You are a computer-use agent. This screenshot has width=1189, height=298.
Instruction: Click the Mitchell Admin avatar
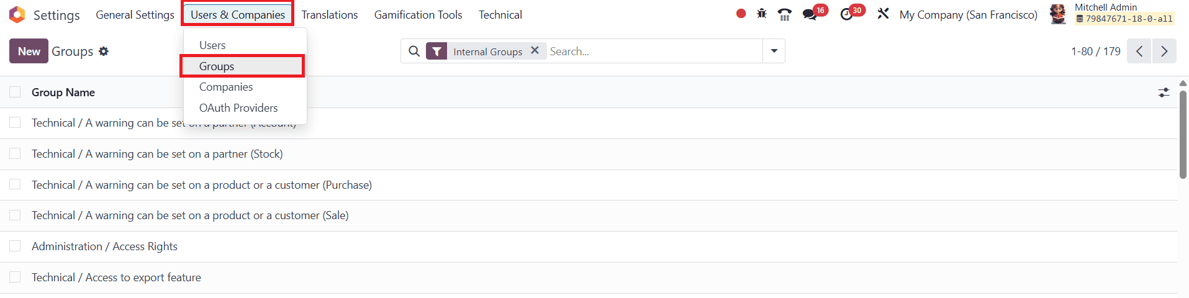click(x=1058, y=14)
